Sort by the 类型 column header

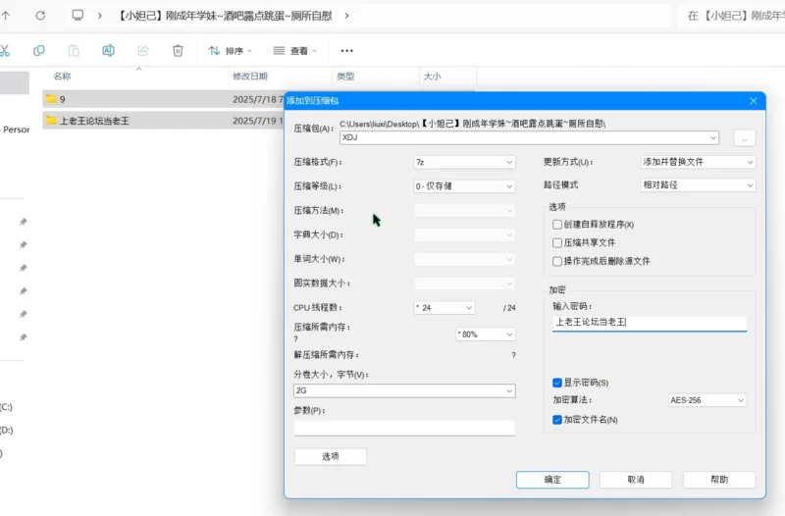click(x=345, y=77)
